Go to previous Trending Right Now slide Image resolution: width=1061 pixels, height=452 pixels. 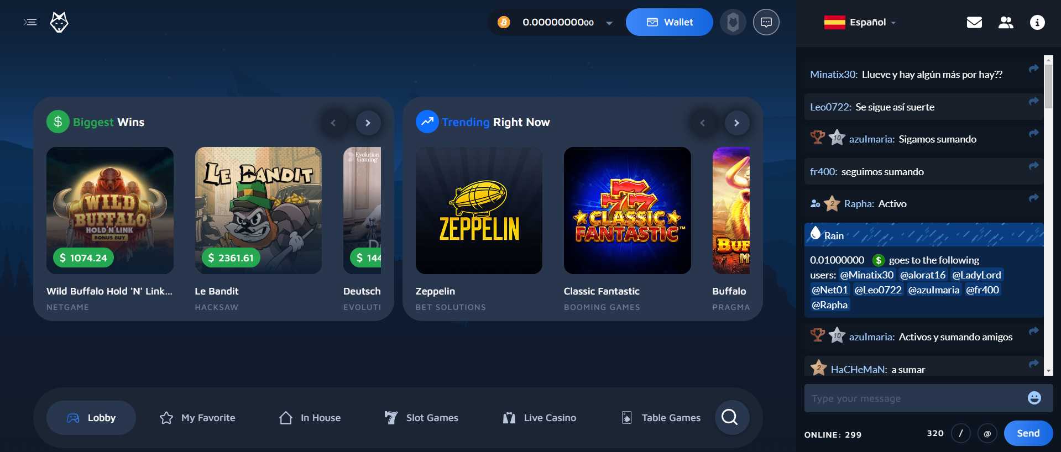(702, 123)
